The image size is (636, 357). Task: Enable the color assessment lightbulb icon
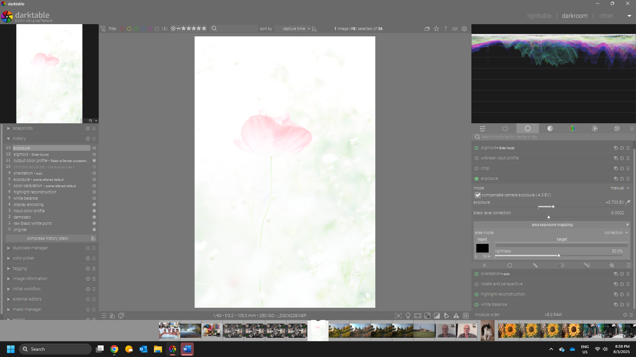(408, 316)
